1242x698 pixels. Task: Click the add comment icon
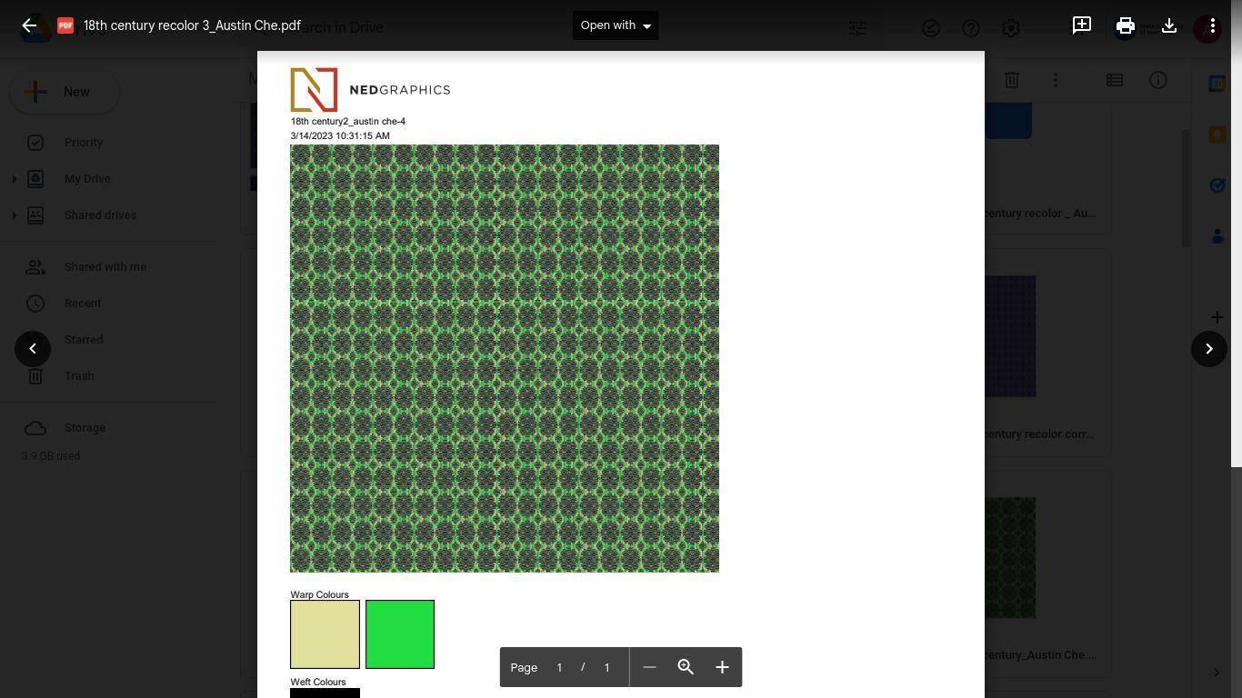tap(1082, 25)
